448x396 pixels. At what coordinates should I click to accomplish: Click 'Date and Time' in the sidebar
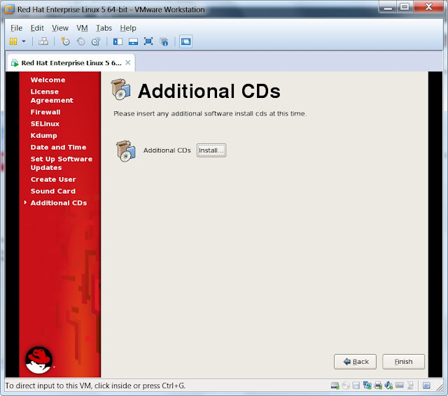point(58,148)
